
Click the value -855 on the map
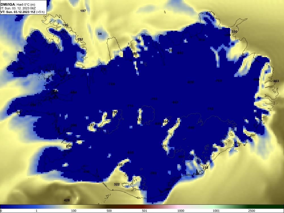158,124
